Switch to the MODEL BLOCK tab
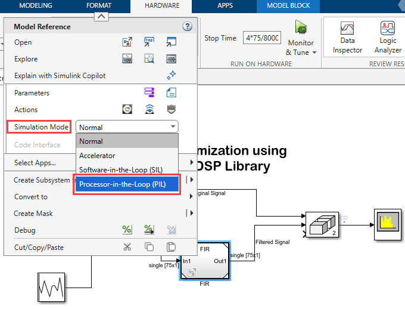The image size is (405, 309). [x=288, y=5]
